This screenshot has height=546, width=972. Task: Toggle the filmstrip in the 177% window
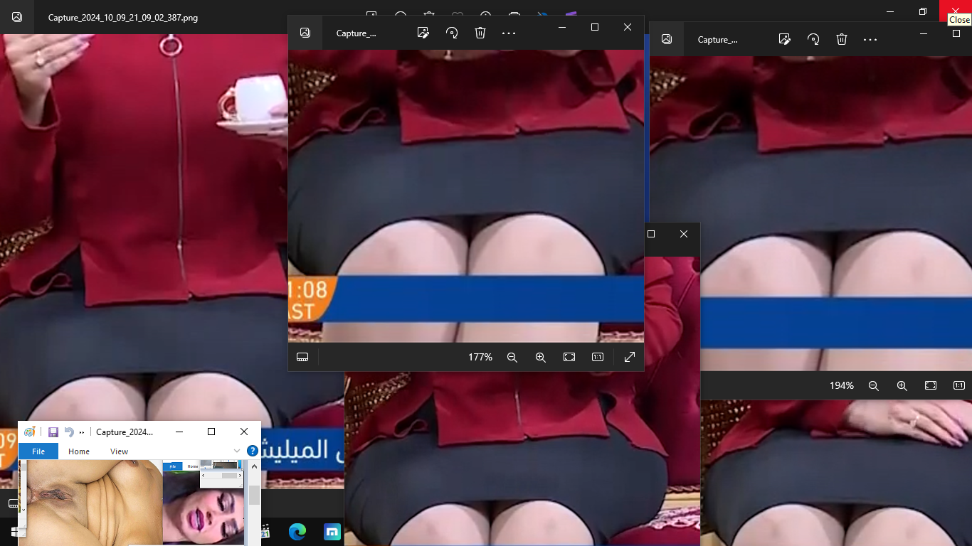click(x=302, y=357)
